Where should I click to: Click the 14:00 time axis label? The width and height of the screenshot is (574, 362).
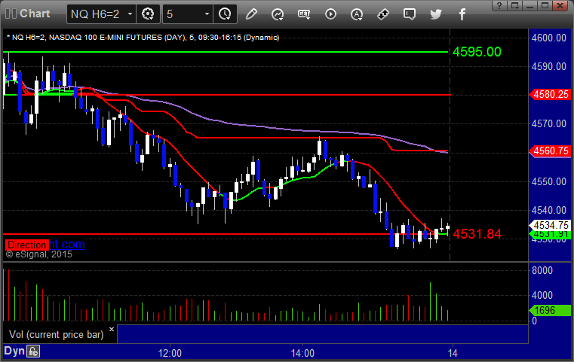[302, 353]
